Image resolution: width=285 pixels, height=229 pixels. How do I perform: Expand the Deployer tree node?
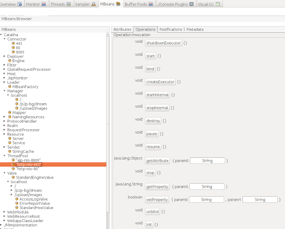point(4,56)
